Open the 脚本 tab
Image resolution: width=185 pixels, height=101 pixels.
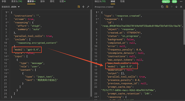coord(43,1)
